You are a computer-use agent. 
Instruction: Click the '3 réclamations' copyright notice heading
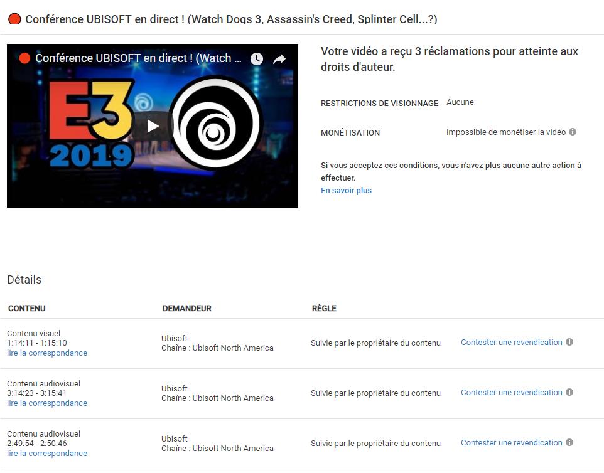(449, 59)
